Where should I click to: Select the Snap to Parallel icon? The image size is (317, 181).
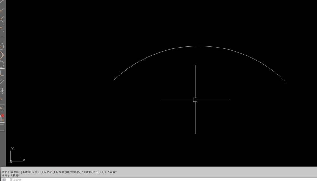click(2, 81)
